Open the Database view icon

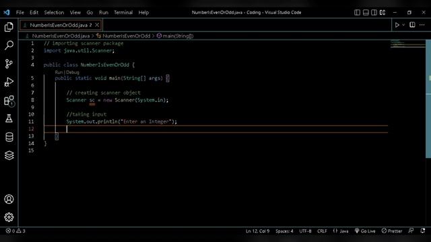tap(9, 137)
